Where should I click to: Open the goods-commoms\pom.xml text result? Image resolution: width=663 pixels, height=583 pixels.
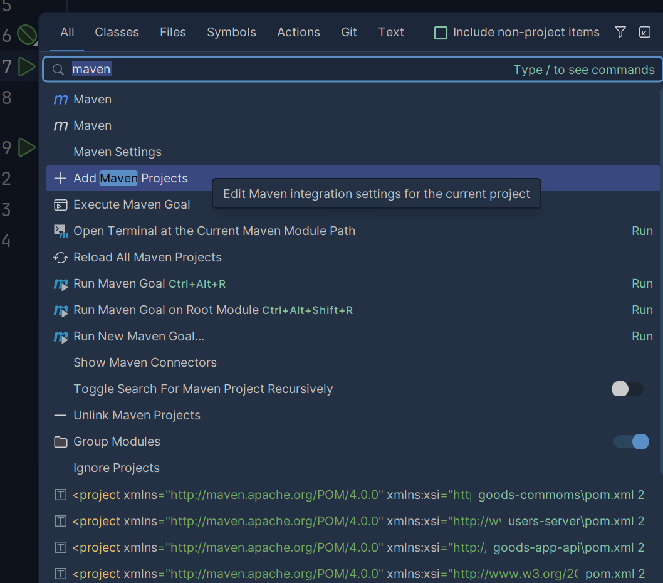tap(352, 495)
